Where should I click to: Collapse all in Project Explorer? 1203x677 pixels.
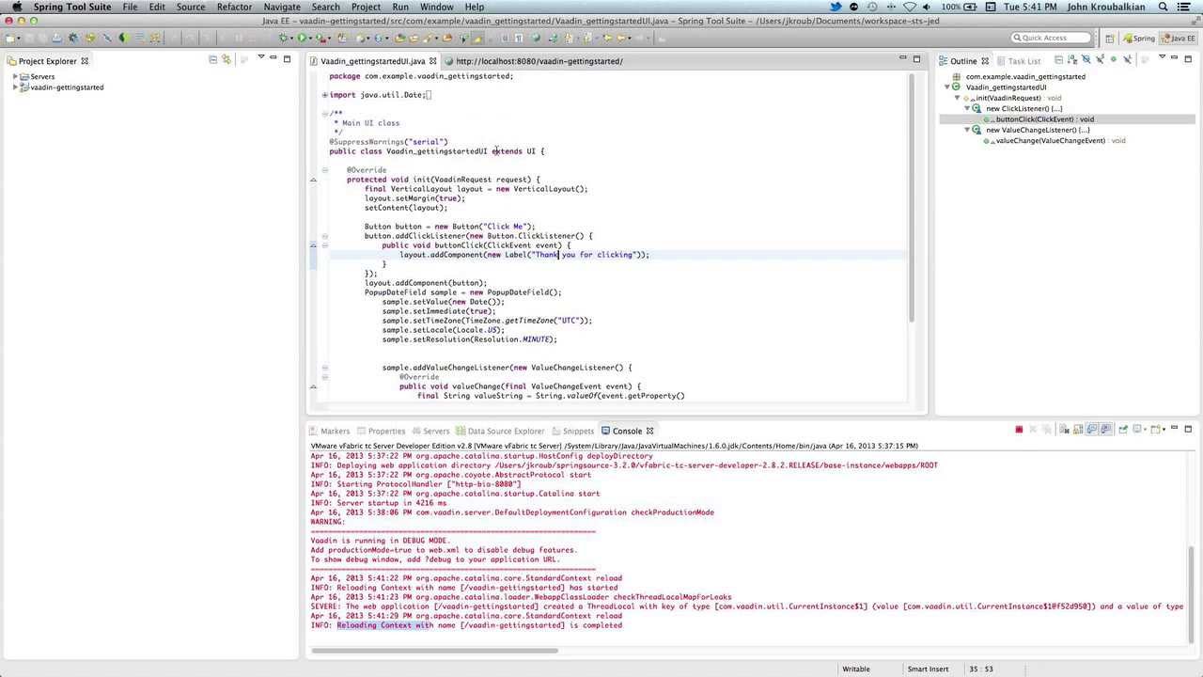213,59
